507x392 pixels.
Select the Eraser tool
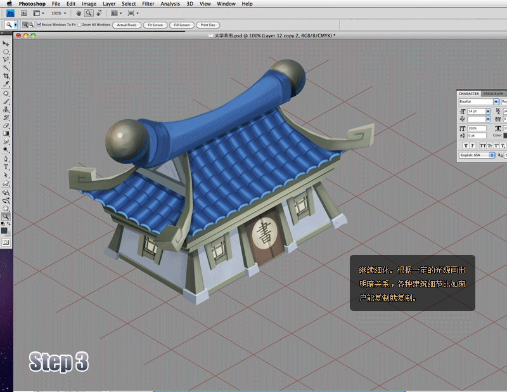pos(6,126)
